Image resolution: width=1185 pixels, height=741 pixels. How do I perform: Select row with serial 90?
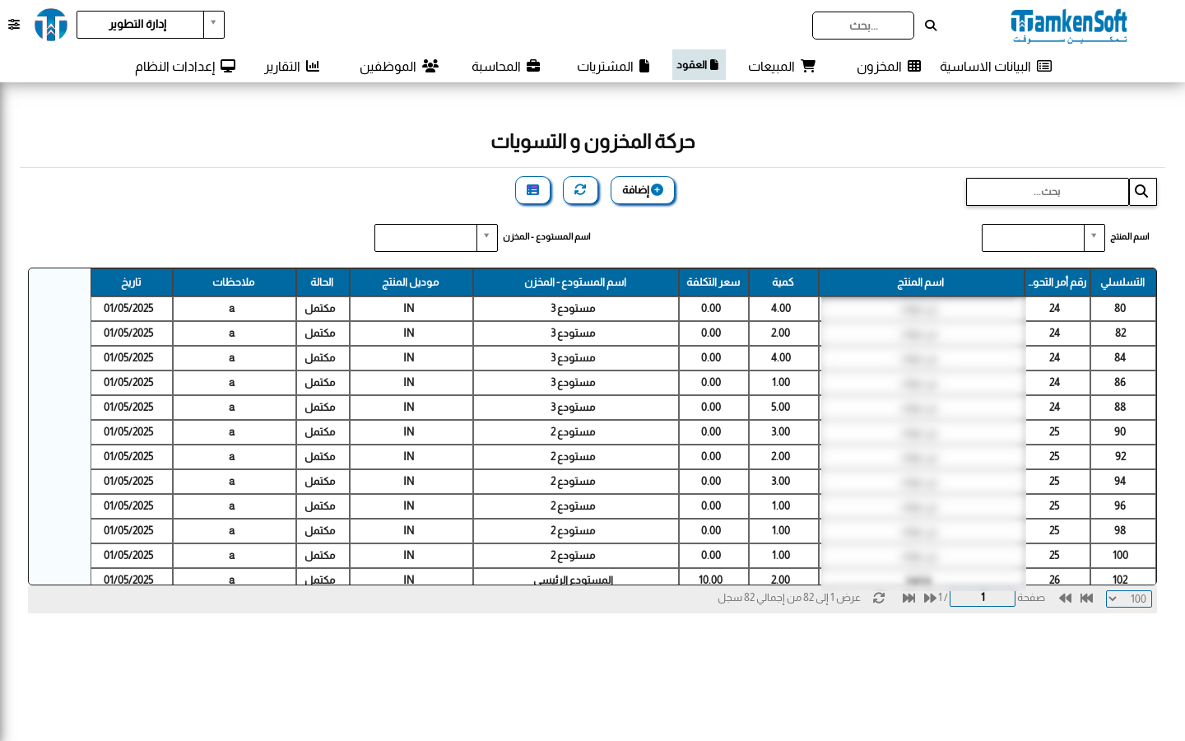click(623, 432)
